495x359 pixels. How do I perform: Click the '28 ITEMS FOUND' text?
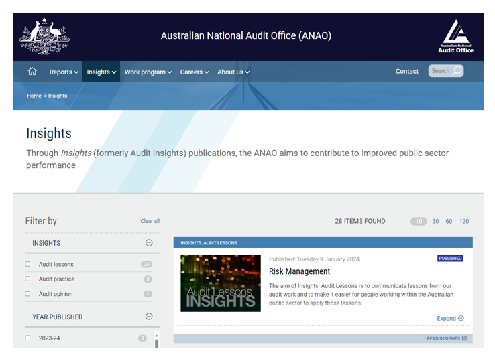(x=360, y=221)
